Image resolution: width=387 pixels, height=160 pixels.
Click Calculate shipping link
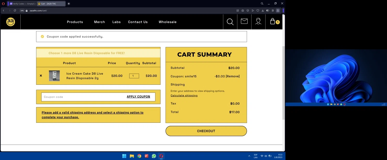(184, 96)
